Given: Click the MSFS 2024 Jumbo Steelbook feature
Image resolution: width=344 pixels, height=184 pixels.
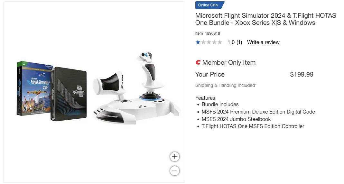Looking at the screenshot, I should (x=236, y=119).
